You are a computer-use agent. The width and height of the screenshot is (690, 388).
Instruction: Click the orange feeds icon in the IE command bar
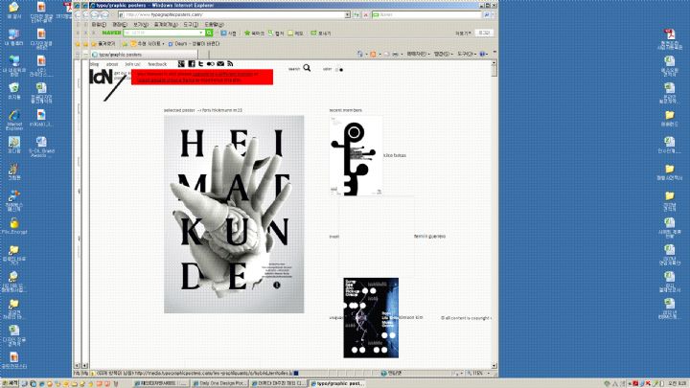pos(373,54)
